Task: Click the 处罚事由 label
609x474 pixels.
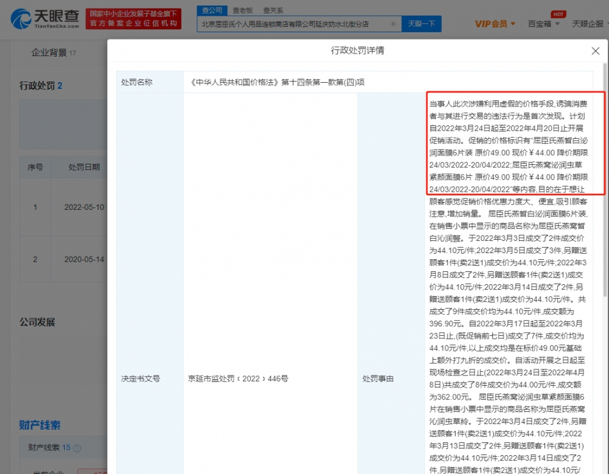Action: [x=378, y=379]
